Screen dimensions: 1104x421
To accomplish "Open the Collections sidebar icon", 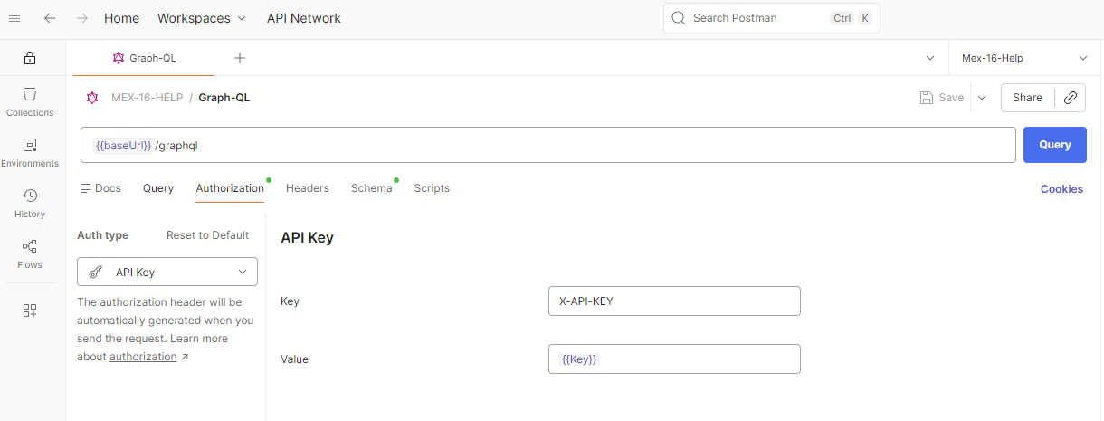I will pyautogui.click(x=30, y=101).
